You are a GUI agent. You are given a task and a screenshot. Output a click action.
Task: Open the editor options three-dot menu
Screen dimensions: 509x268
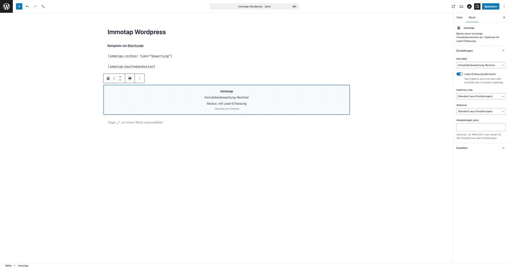coord(504,6)
